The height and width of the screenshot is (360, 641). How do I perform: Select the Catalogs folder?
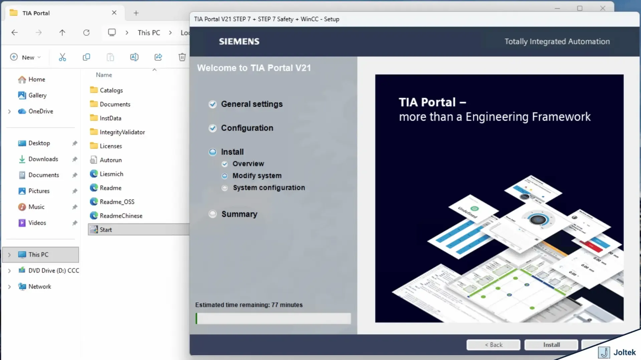click(106, 90)
